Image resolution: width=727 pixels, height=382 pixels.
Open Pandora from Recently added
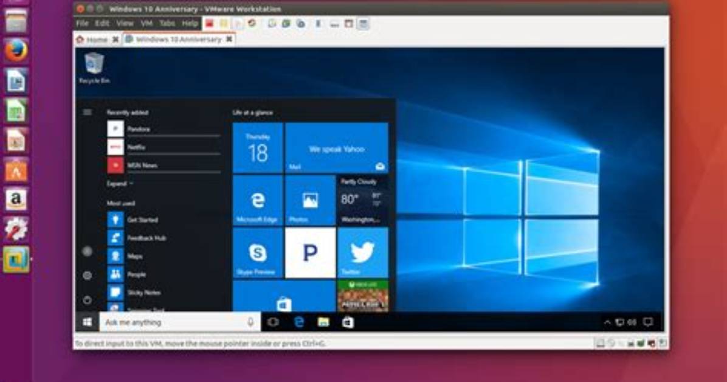164,129
